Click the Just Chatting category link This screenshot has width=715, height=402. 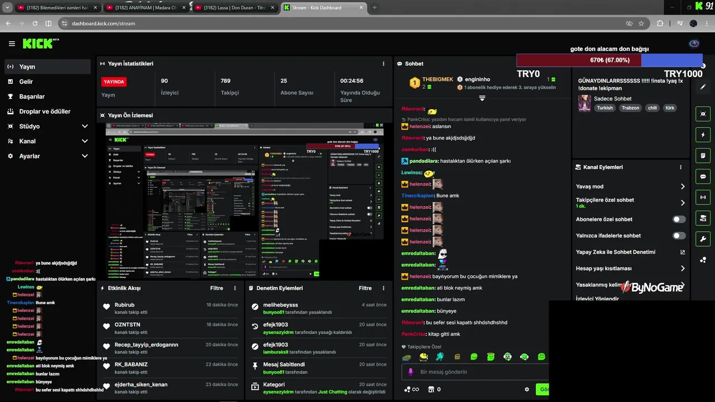[x=333, y=392]
